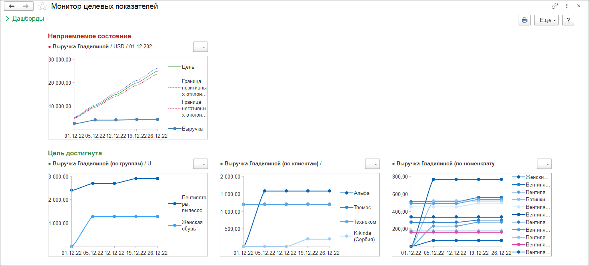
Task: Open help with question mark button
Action: (568, 20)
